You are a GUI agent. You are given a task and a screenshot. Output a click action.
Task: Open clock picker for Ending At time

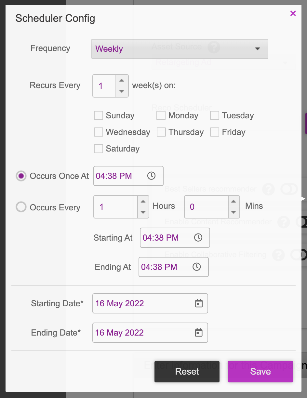[196, 267]
